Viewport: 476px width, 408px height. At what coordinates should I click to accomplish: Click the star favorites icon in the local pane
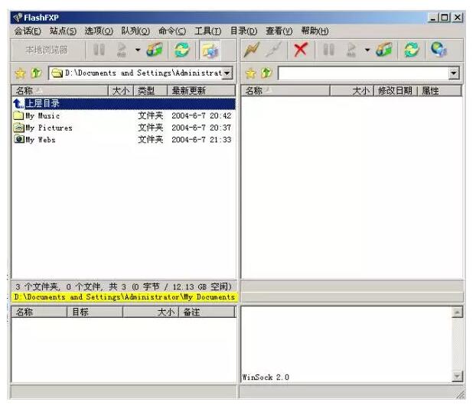pyautogui.click(x=20, y=73)
